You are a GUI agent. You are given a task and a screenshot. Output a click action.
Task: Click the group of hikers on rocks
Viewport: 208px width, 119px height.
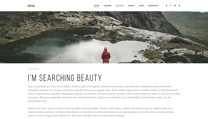[197, 52]
